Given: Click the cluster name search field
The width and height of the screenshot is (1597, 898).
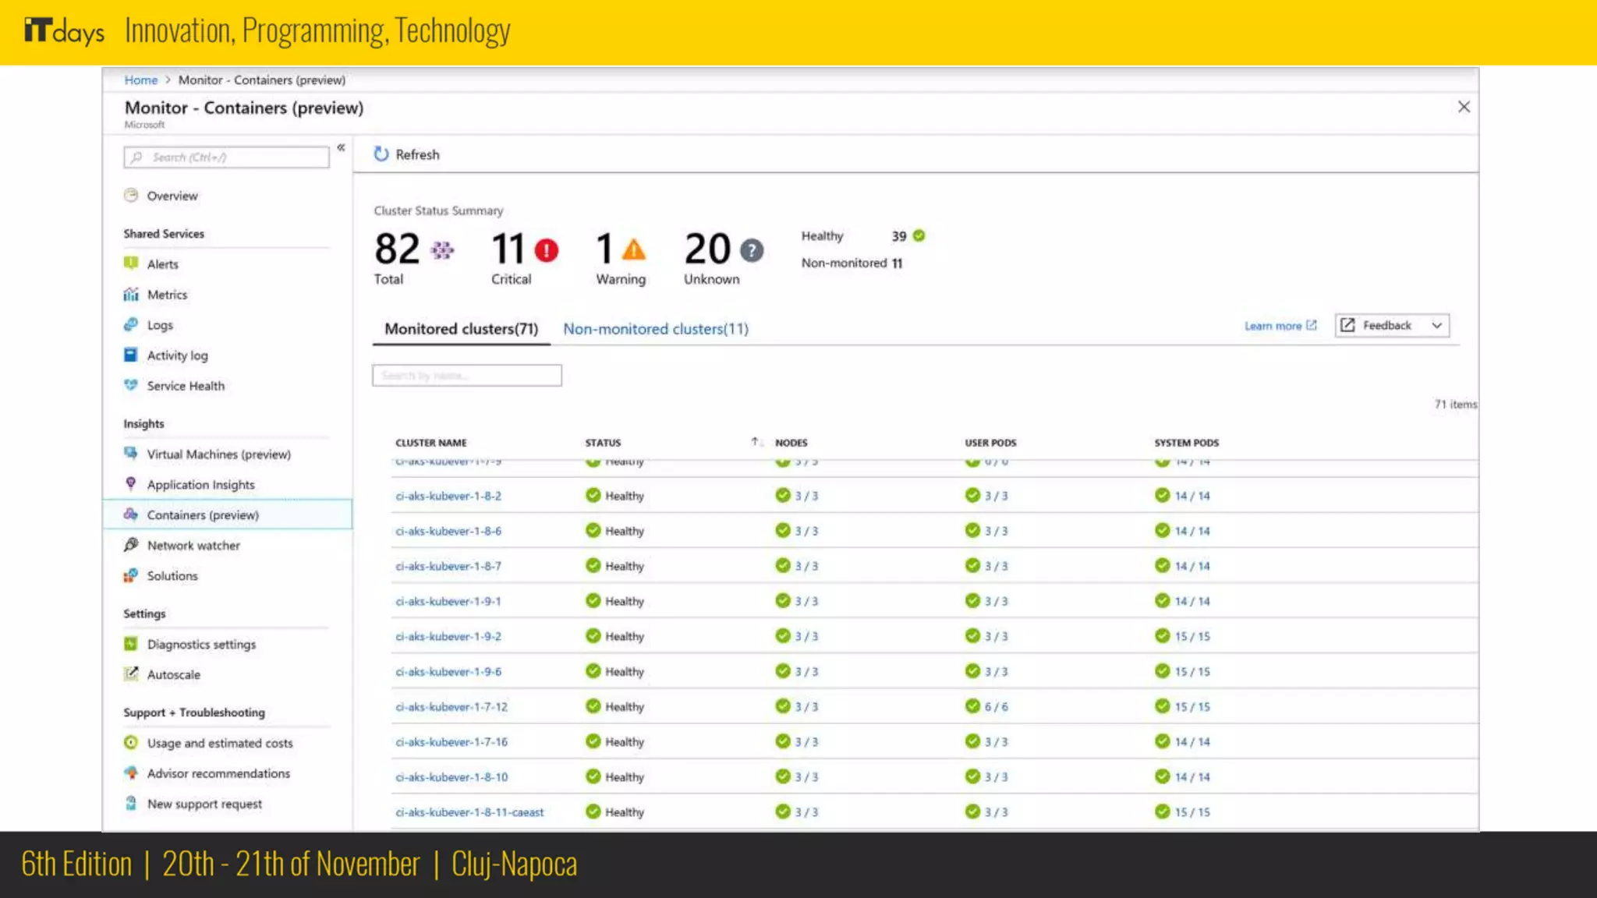Looking at the screenshot, I should pos(466,376).
